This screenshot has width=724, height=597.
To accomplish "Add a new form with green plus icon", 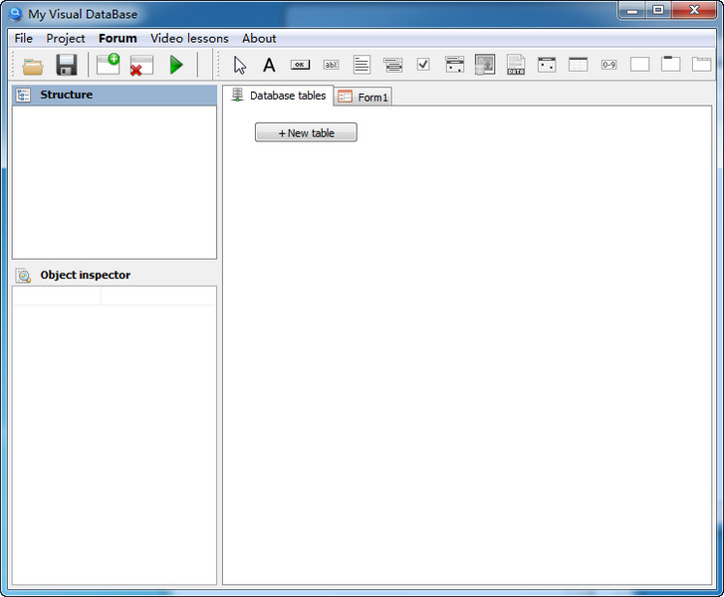I will tap(108, 65).
